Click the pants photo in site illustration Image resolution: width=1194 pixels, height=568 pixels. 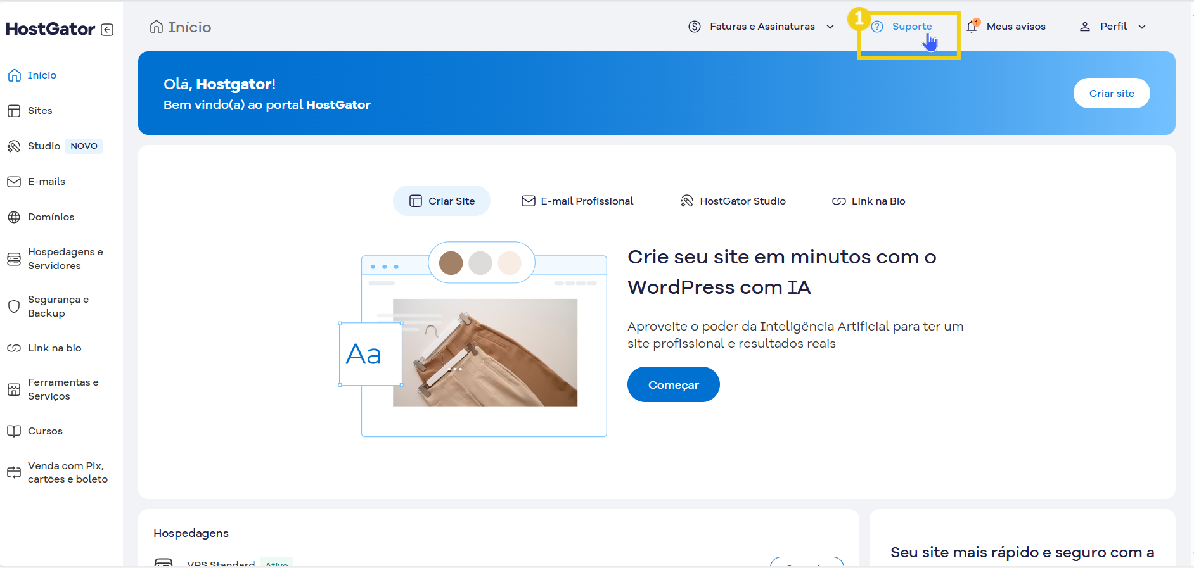point(485,353)
